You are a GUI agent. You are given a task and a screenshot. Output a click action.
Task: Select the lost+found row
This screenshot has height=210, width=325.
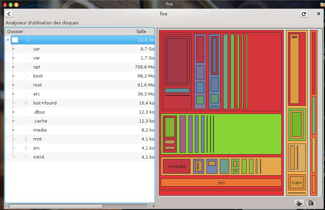[x=80, y=103]
